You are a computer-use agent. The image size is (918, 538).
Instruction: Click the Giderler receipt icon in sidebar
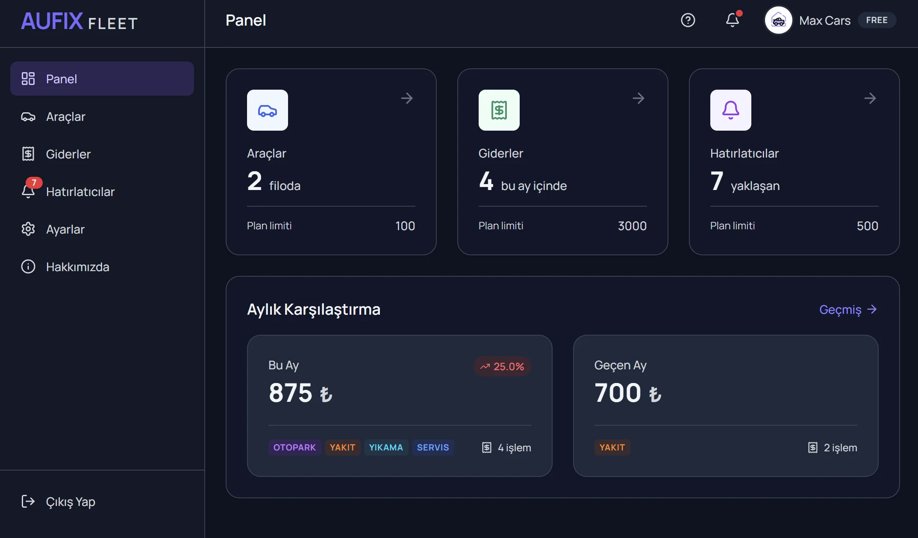pyautogui.click(x=28, y=154)
